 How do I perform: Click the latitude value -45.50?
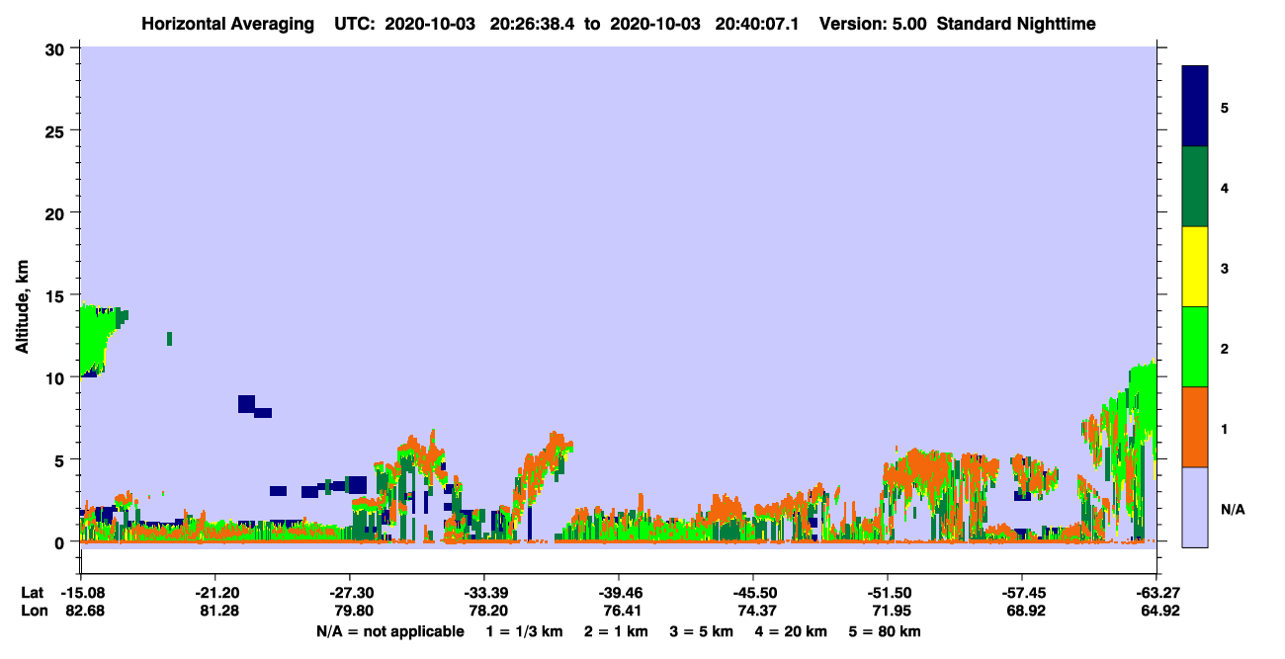pos(753,593)
